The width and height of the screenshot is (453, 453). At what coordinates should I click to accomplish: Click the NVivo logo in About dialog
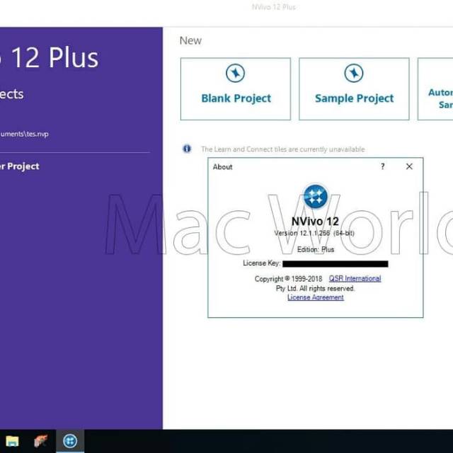pos(316,196)
